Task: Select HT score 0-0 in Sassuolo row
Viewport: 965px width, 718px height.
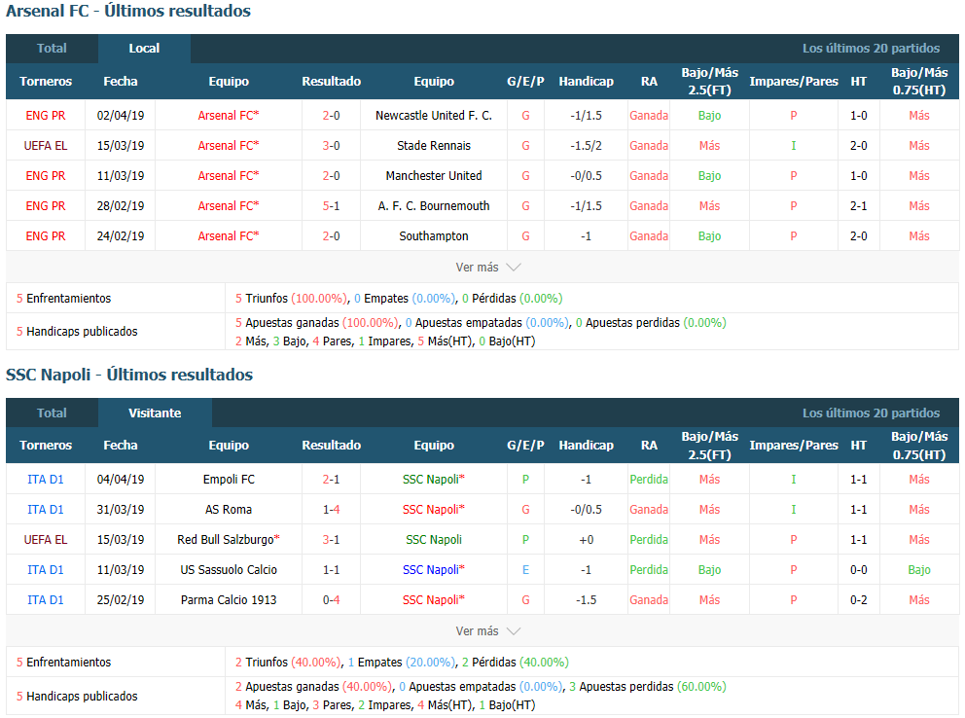Action: point(859,570)
